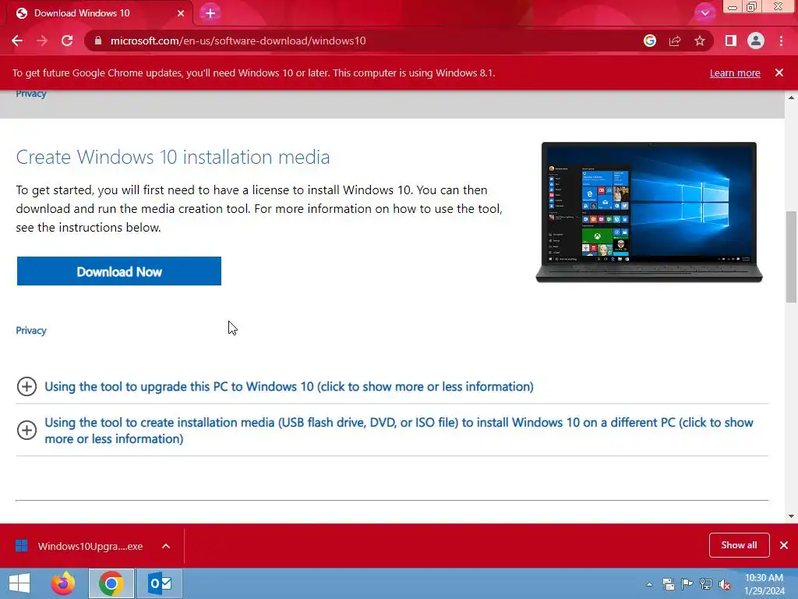
Task: Select the Download Windows 10 tab
Action: pyautogui.click(x=99, y=13)
